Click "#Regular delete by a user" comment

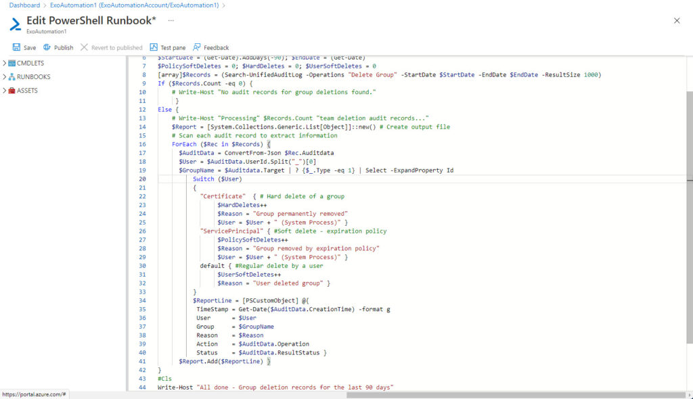point(279,266)
